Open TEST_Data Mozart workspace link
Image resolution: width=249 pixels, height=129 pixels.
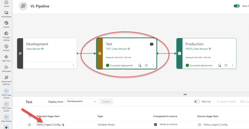pos(116,49)
